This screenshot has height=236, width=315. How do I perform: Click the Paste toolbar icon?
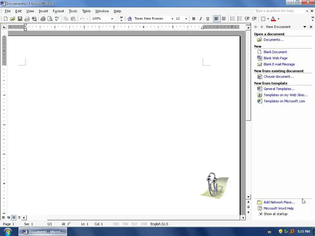[x=73, y=19]
